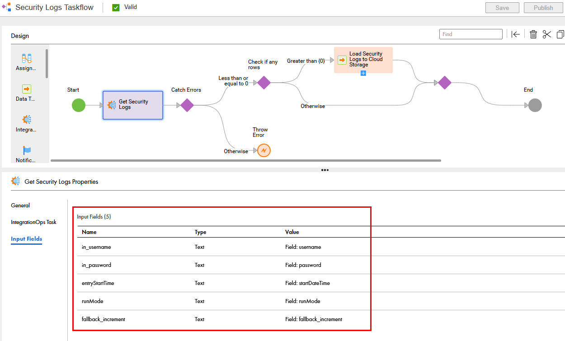Click the design canvas horizontal scrollbar

tap(246, 160)
